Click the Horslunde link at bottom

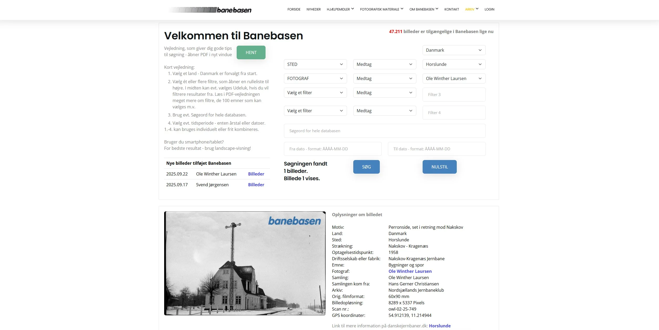pyautogui.click(x=439, y=326)
